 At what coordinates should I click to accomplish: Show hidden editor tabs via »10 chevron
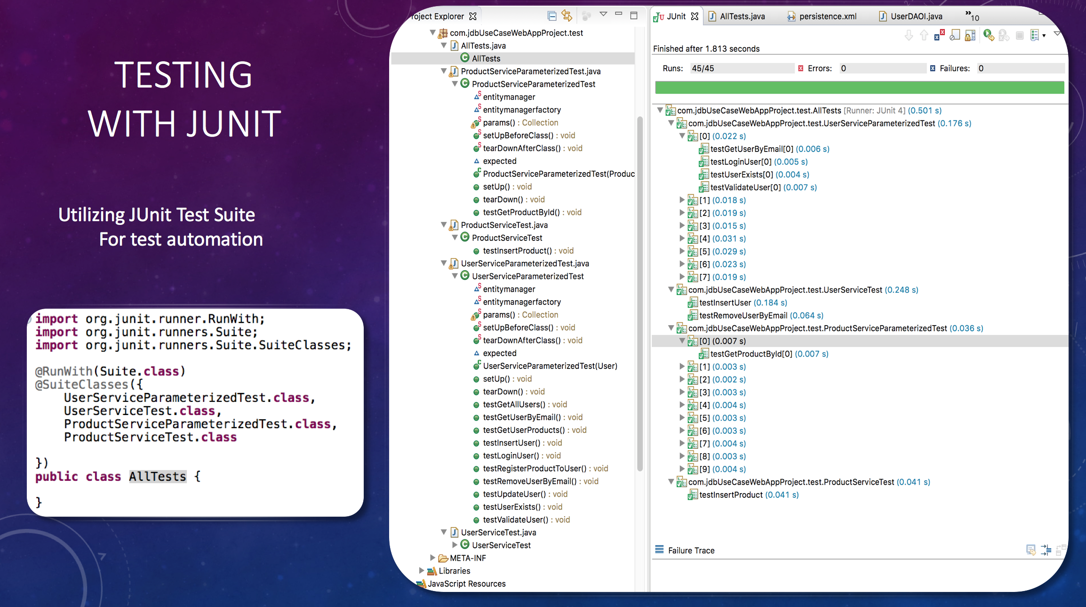point(972,16)
